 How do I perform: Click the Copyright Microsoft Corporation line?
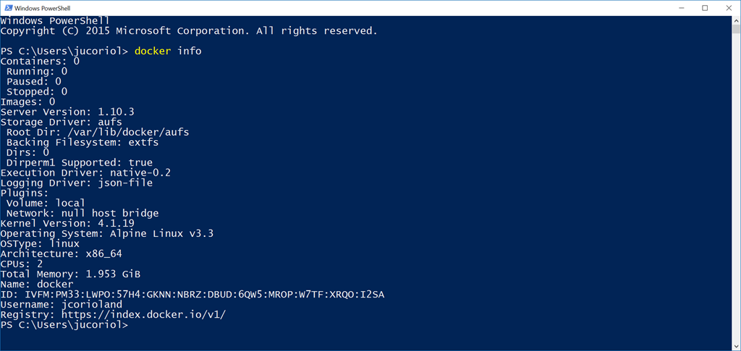point(189,31)
